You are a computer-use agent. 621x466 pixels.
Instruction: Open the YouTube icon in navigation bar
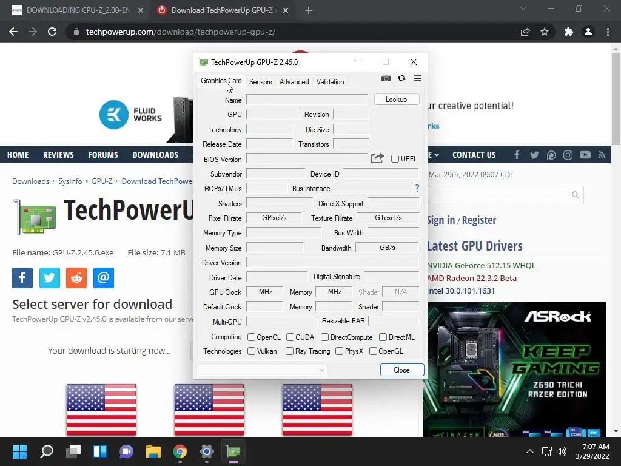(x=585, y=155)
